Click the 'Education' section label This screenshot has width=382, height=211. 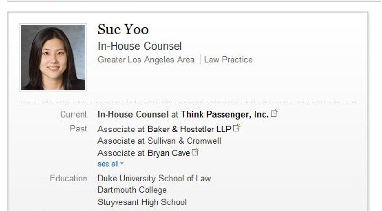[x=68, y=178]
